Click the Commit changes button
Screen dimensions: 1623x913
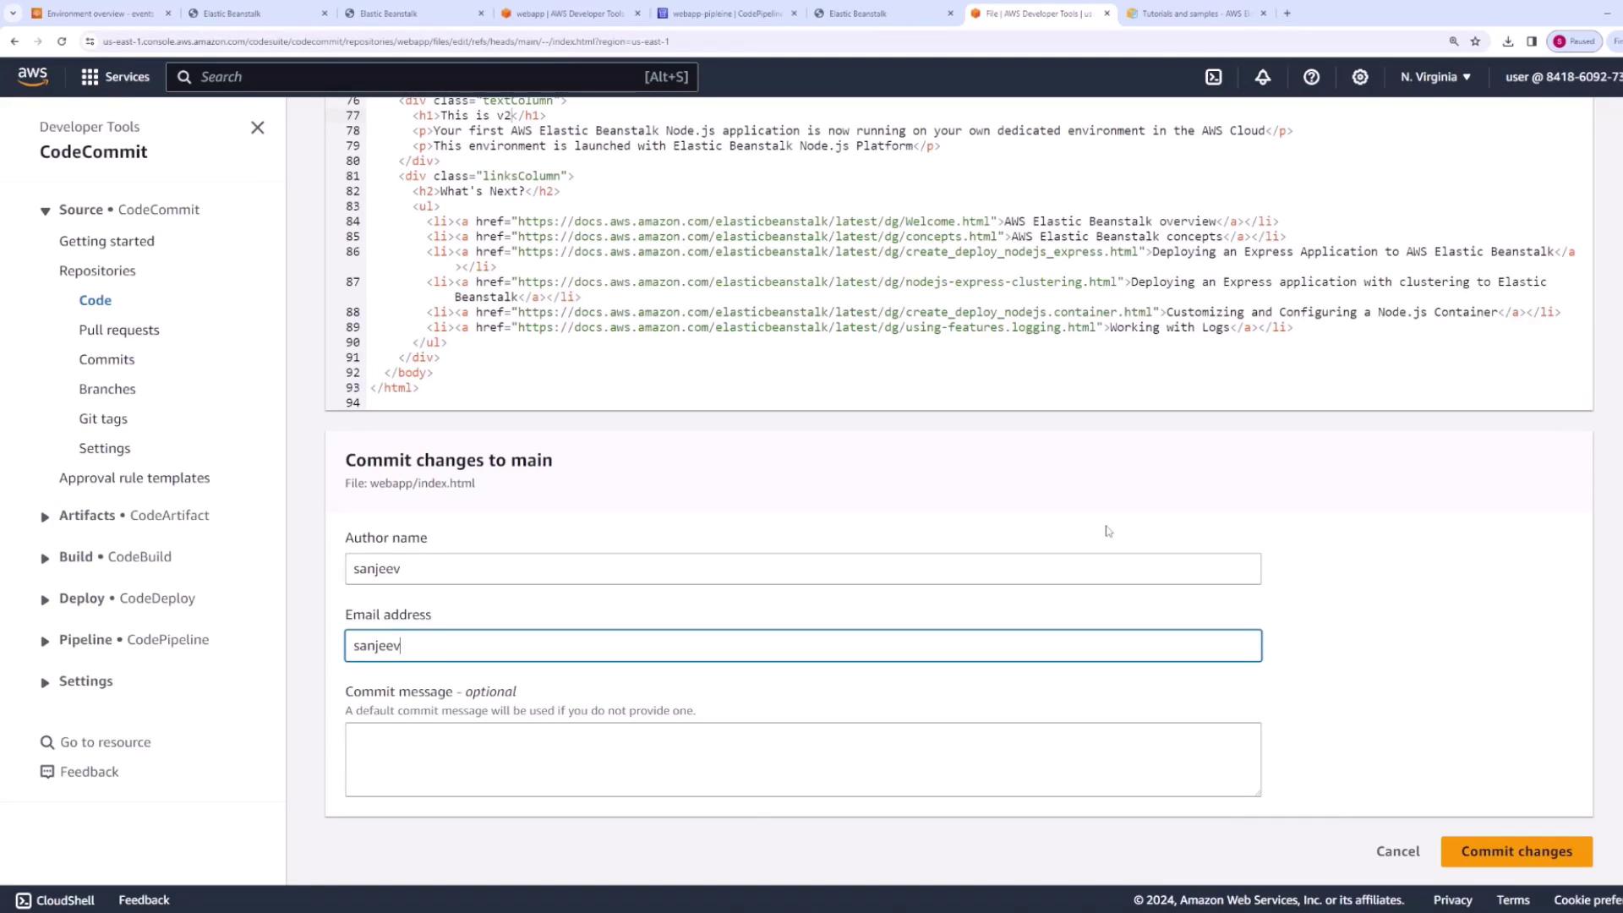click(1516, 851)
